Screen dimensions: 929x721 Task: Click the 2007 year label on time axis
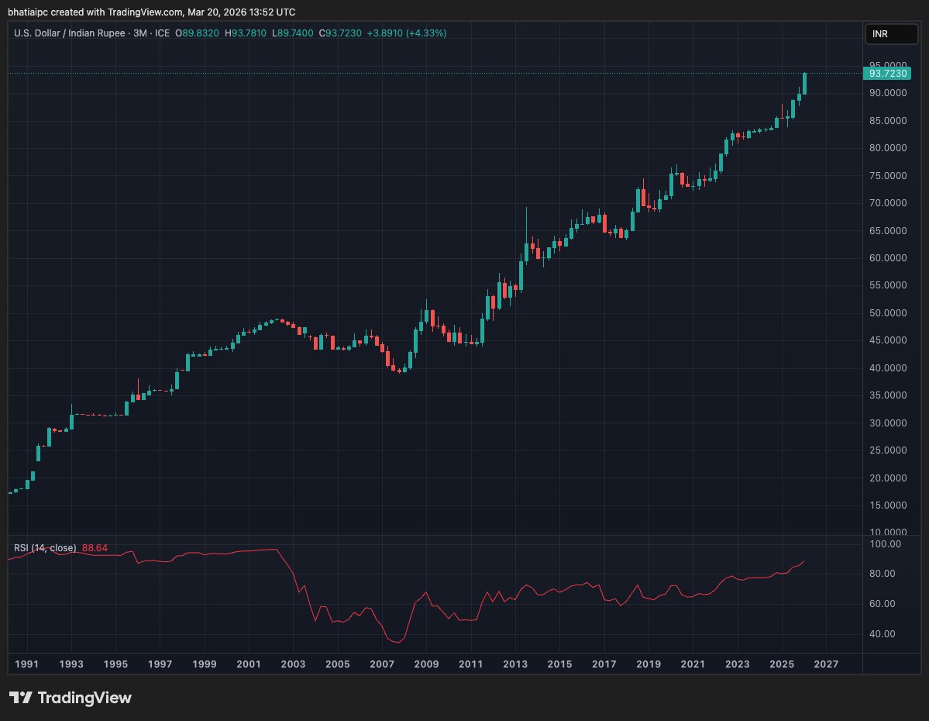point(382,664)
